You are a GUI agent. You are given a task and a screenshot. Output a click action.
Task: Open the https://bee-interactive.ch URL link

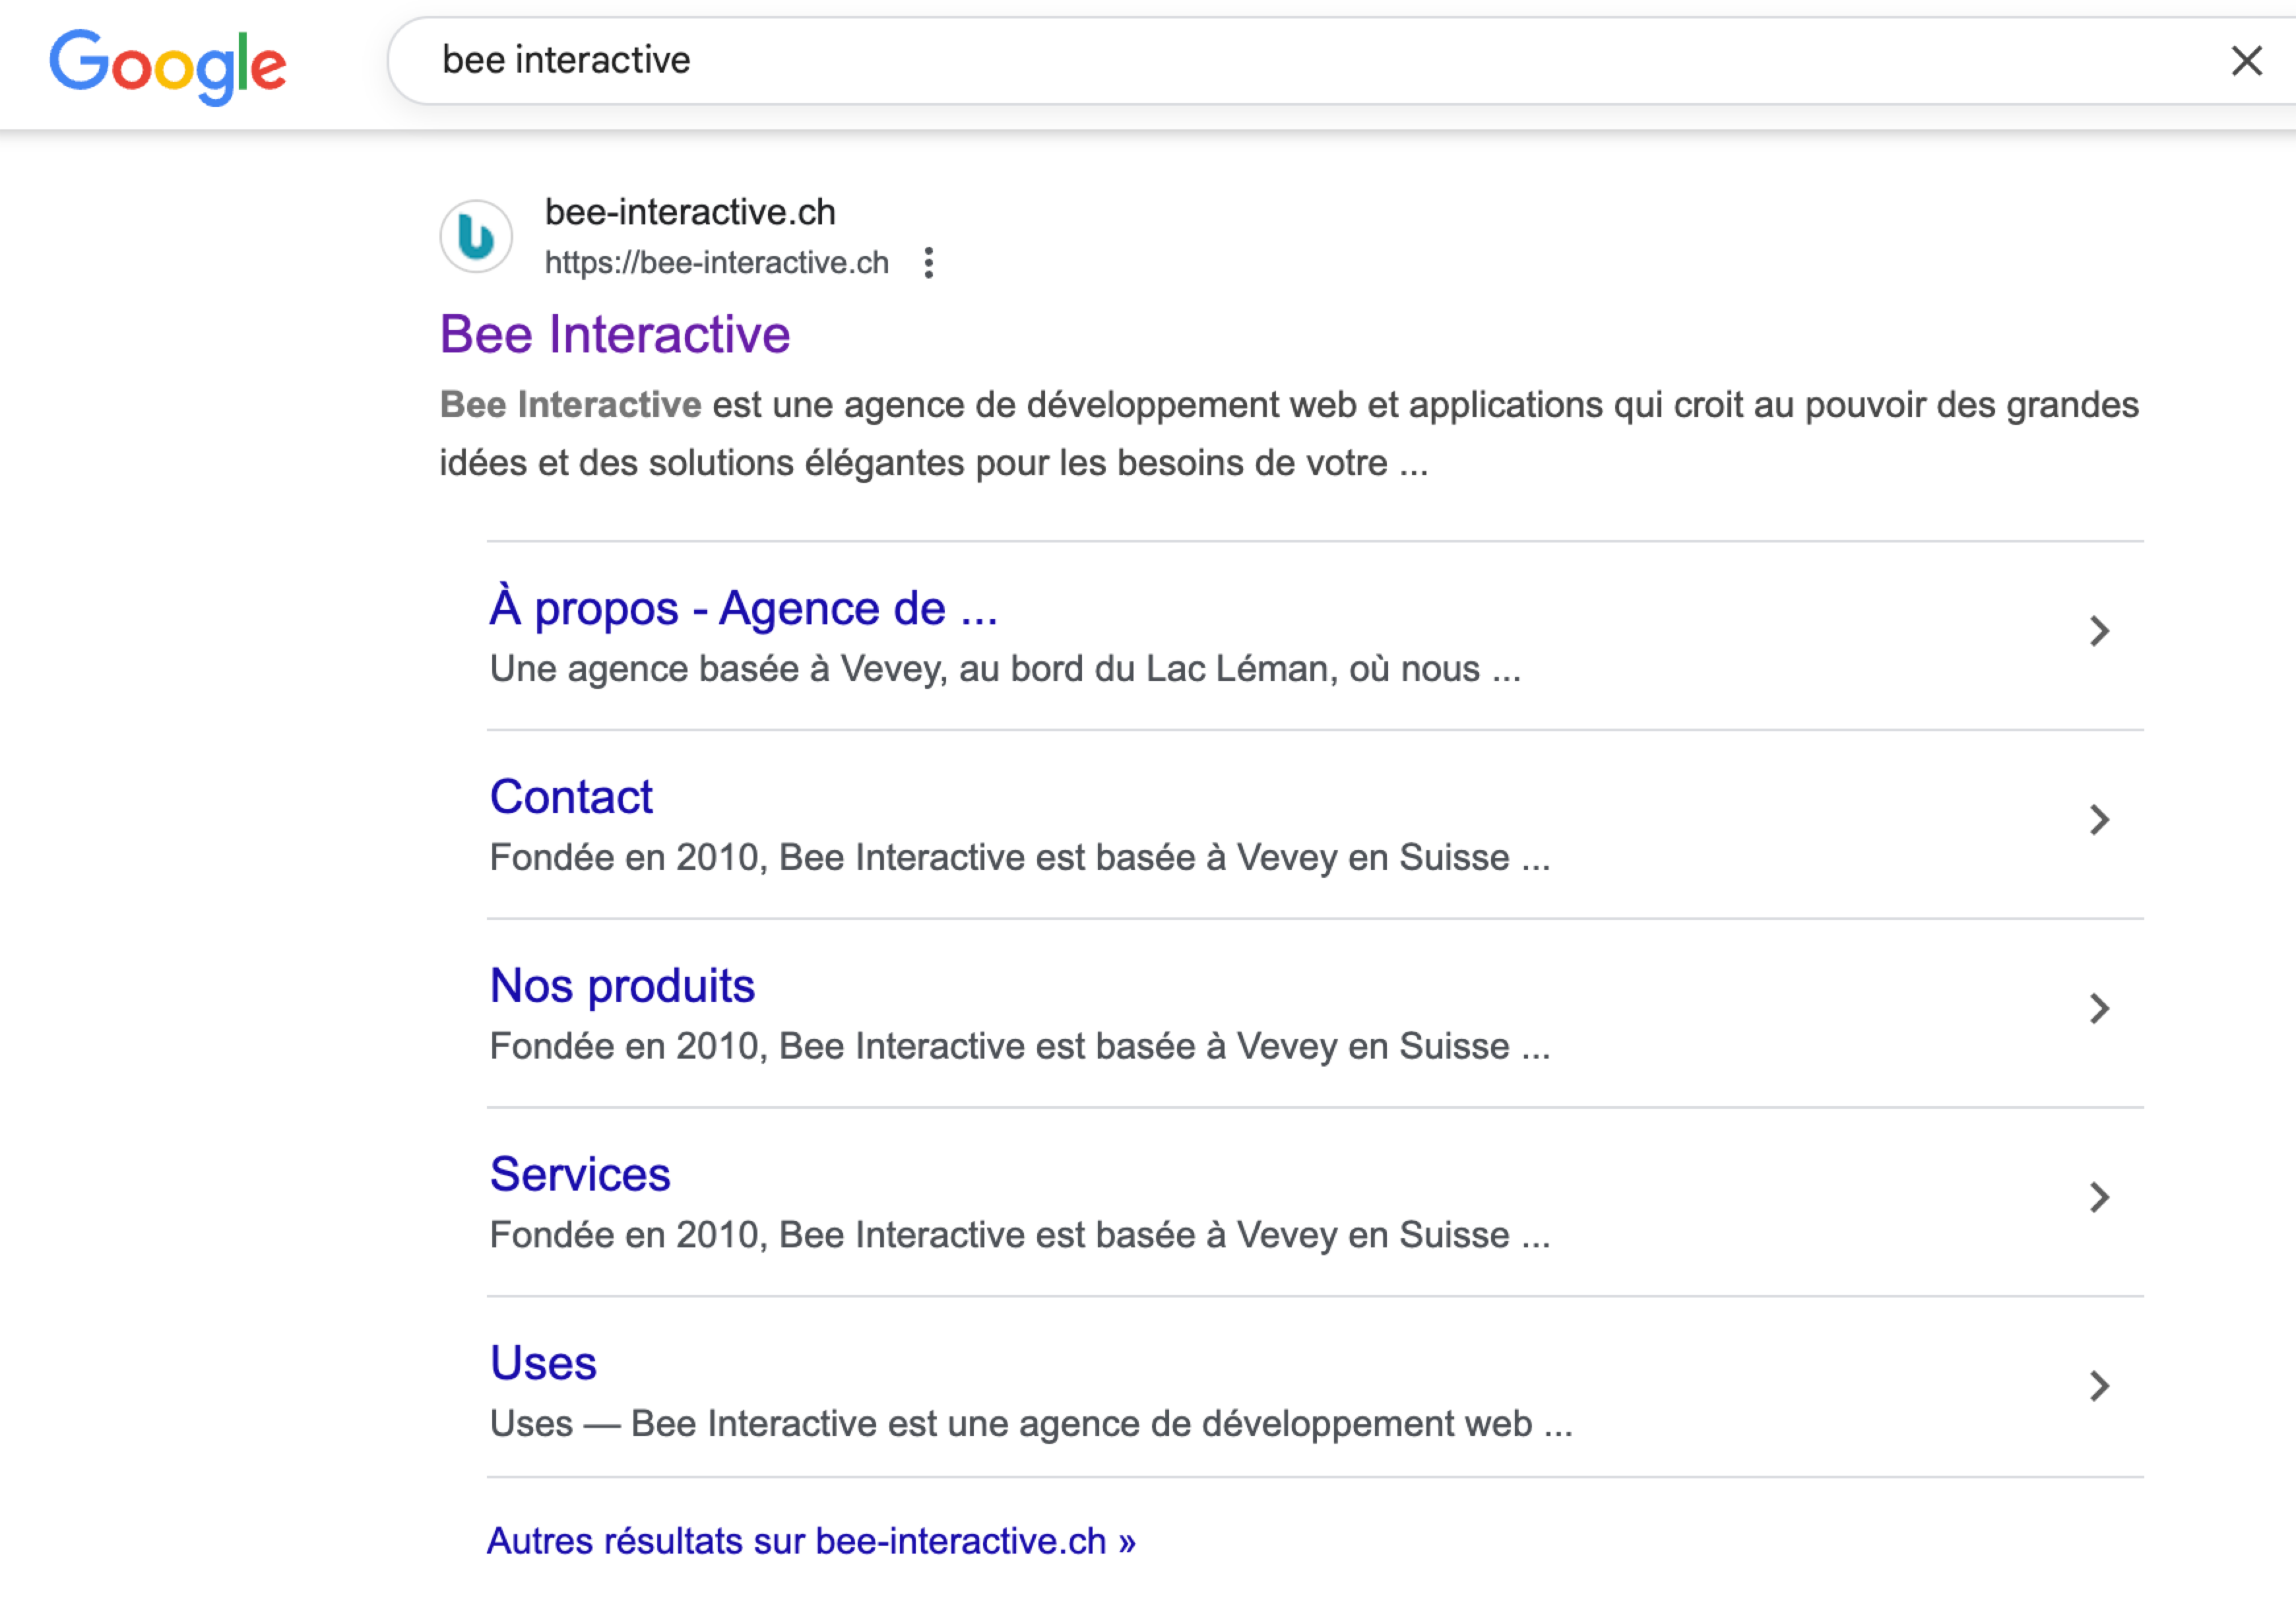coord(716,262)
